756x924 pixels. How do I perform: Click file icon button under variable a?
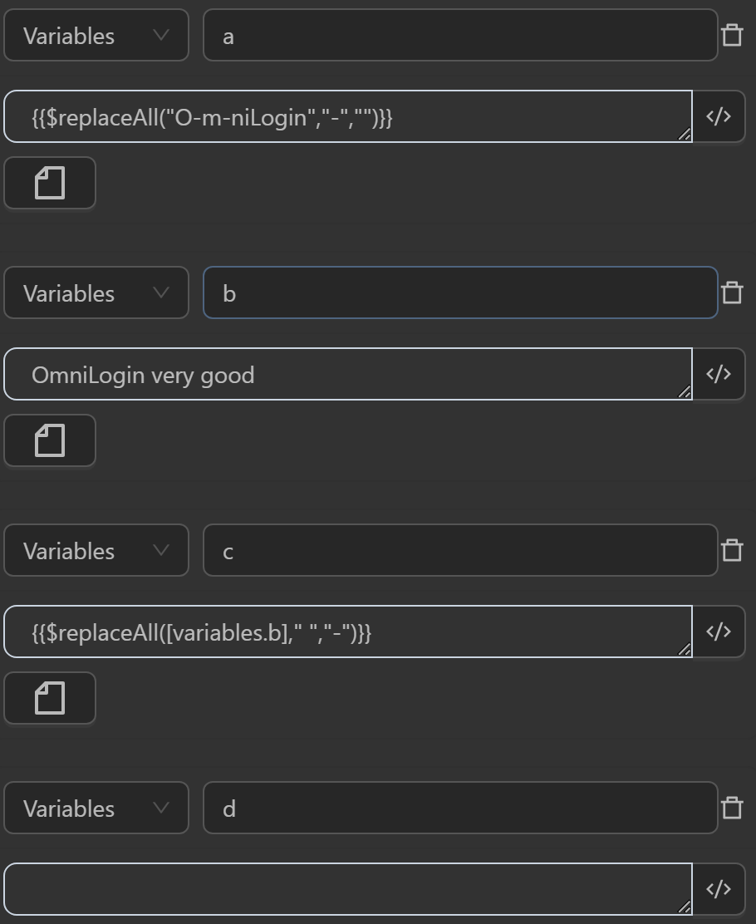[x=50, y=183]
